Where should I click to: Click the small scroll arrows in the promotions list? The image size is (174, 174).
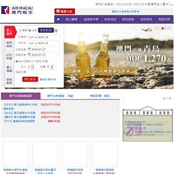(117, 106)
